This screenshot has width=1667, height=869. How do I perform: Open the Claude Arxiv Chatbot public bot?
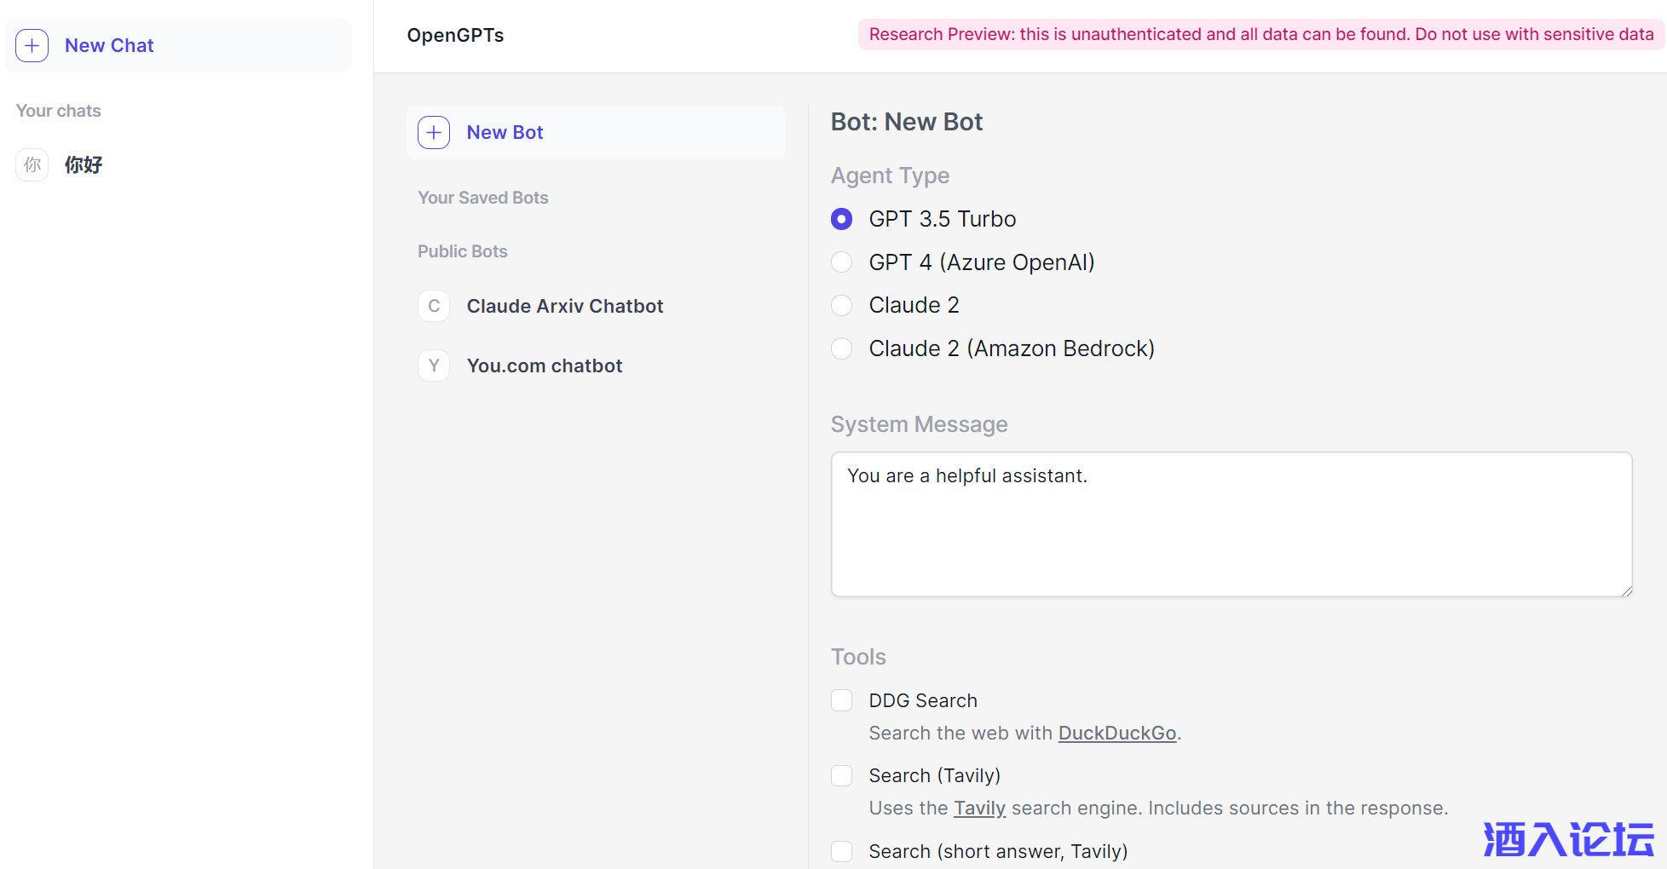coord(564,306)
